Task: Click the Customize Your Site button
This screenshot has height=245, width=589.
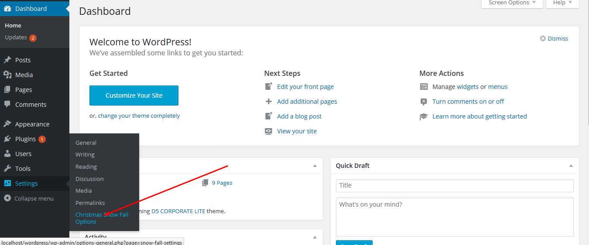Action: pyautogui.click(x=134, y=95)
